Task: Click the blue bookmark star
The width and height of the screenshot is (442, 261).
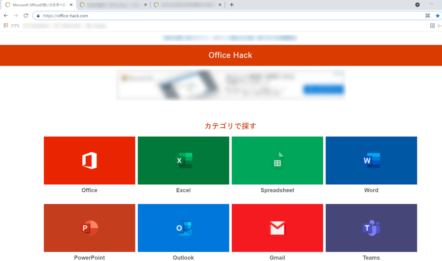Action: (438, 16)
